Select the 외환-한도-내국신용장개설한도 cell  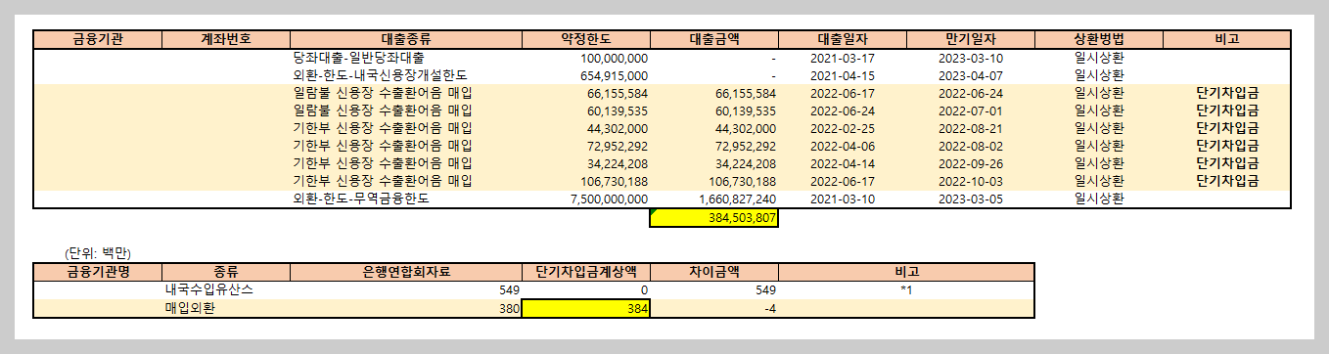click(x=406, y=75)
